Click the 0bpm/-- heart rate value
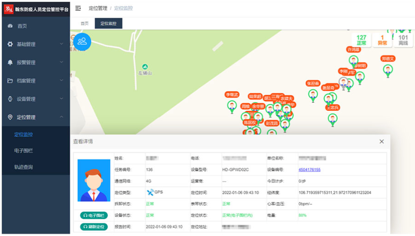 (305, 204)
